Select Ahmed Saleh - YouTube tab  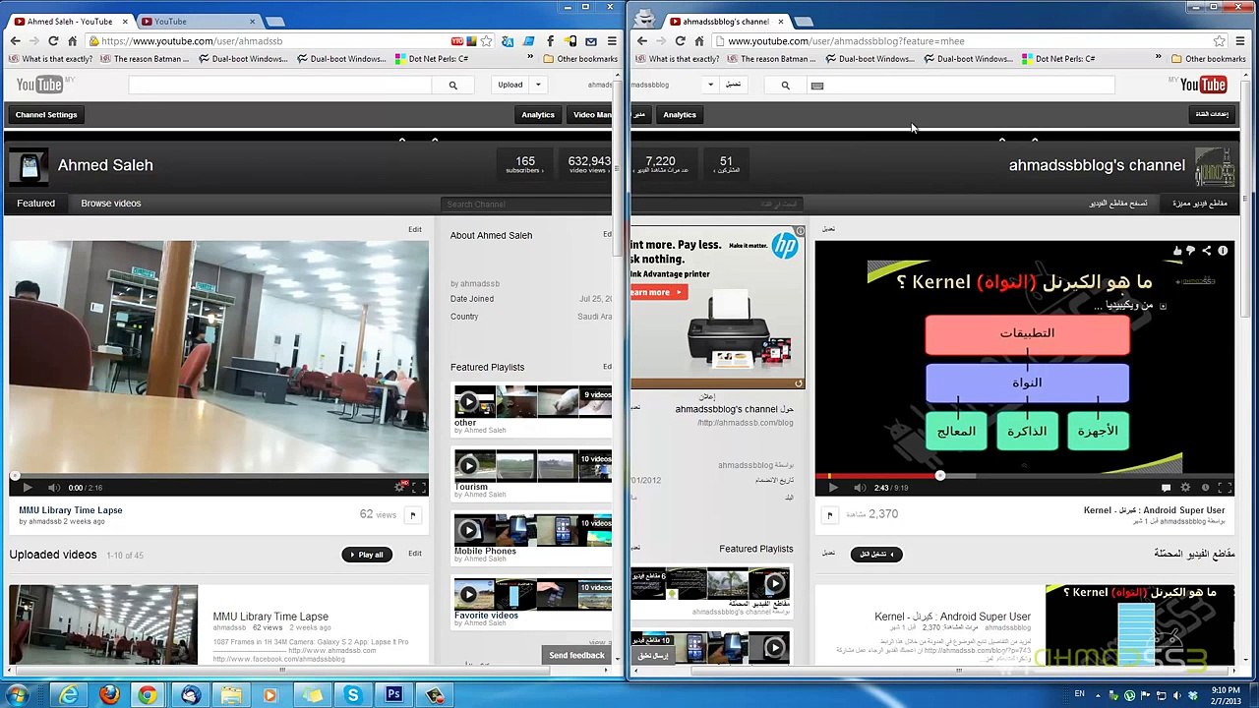point(69,21)
